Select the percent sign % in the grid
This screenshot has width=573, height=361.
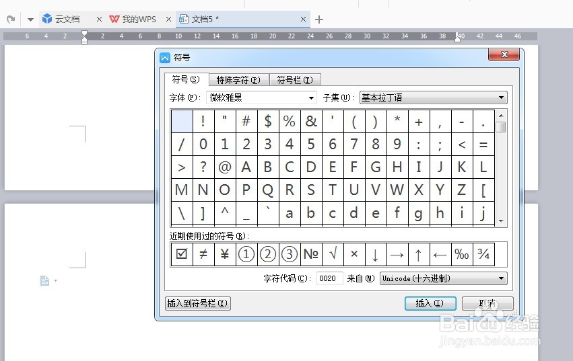pyautogui.click(x=290, y=121)
